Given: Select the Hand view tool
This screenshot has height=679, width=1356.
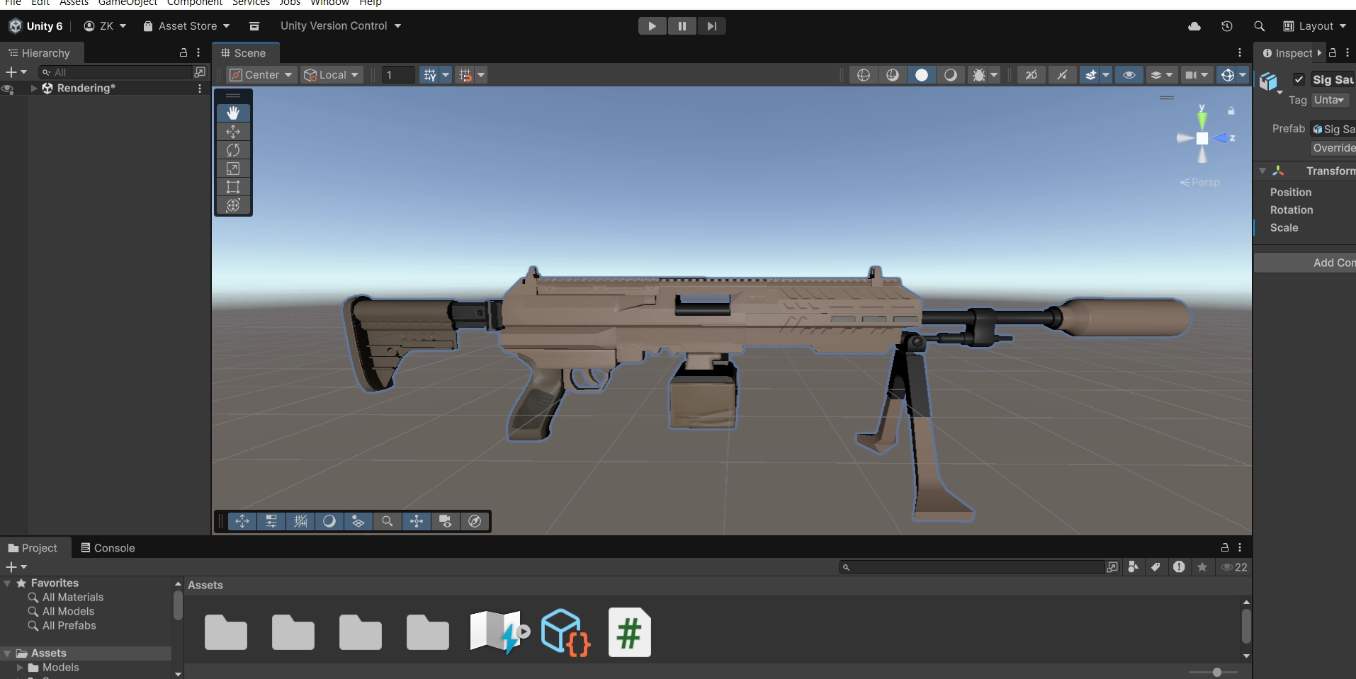Looking at the screenshot, I should click(x=233, y=113).
